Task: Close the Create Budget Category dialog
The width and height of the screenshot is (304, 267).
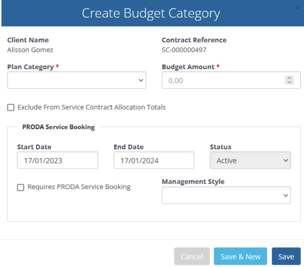Action: [x=297, y=8]
